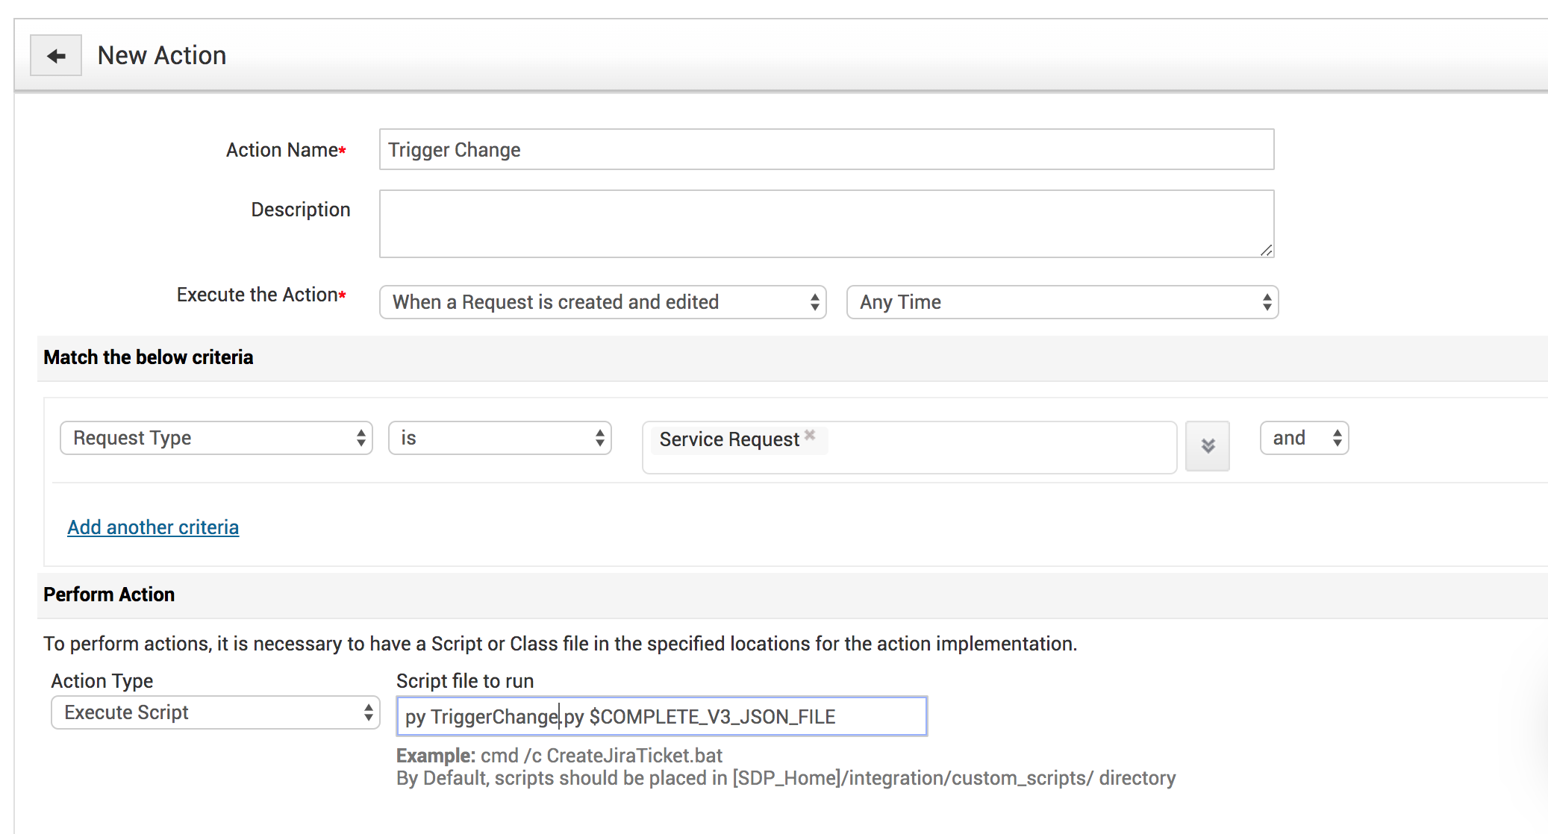
Task: Open the 'When a Request is created' dropdown
Action: coord(602,302)
